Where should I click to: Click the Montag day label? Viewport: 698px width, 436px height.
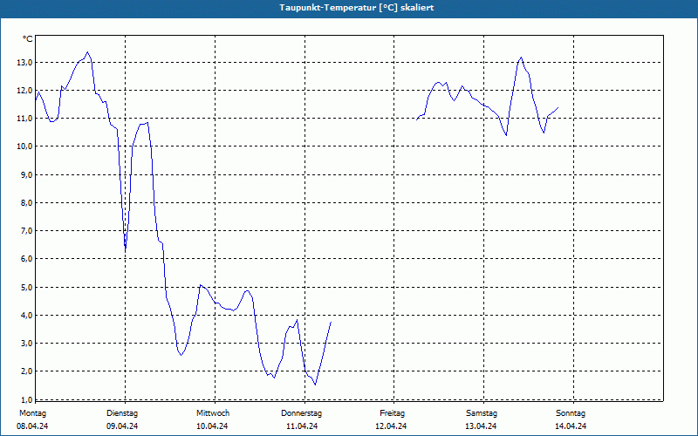pos(32,413)
